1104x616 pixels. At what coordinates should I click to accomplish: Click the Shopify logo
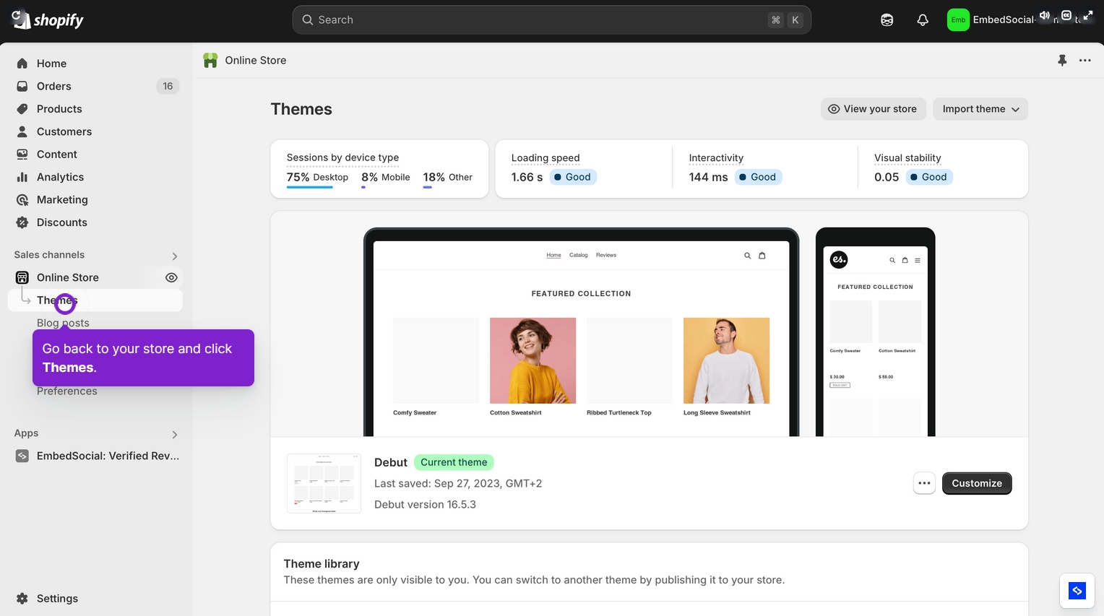pos(48,19)
